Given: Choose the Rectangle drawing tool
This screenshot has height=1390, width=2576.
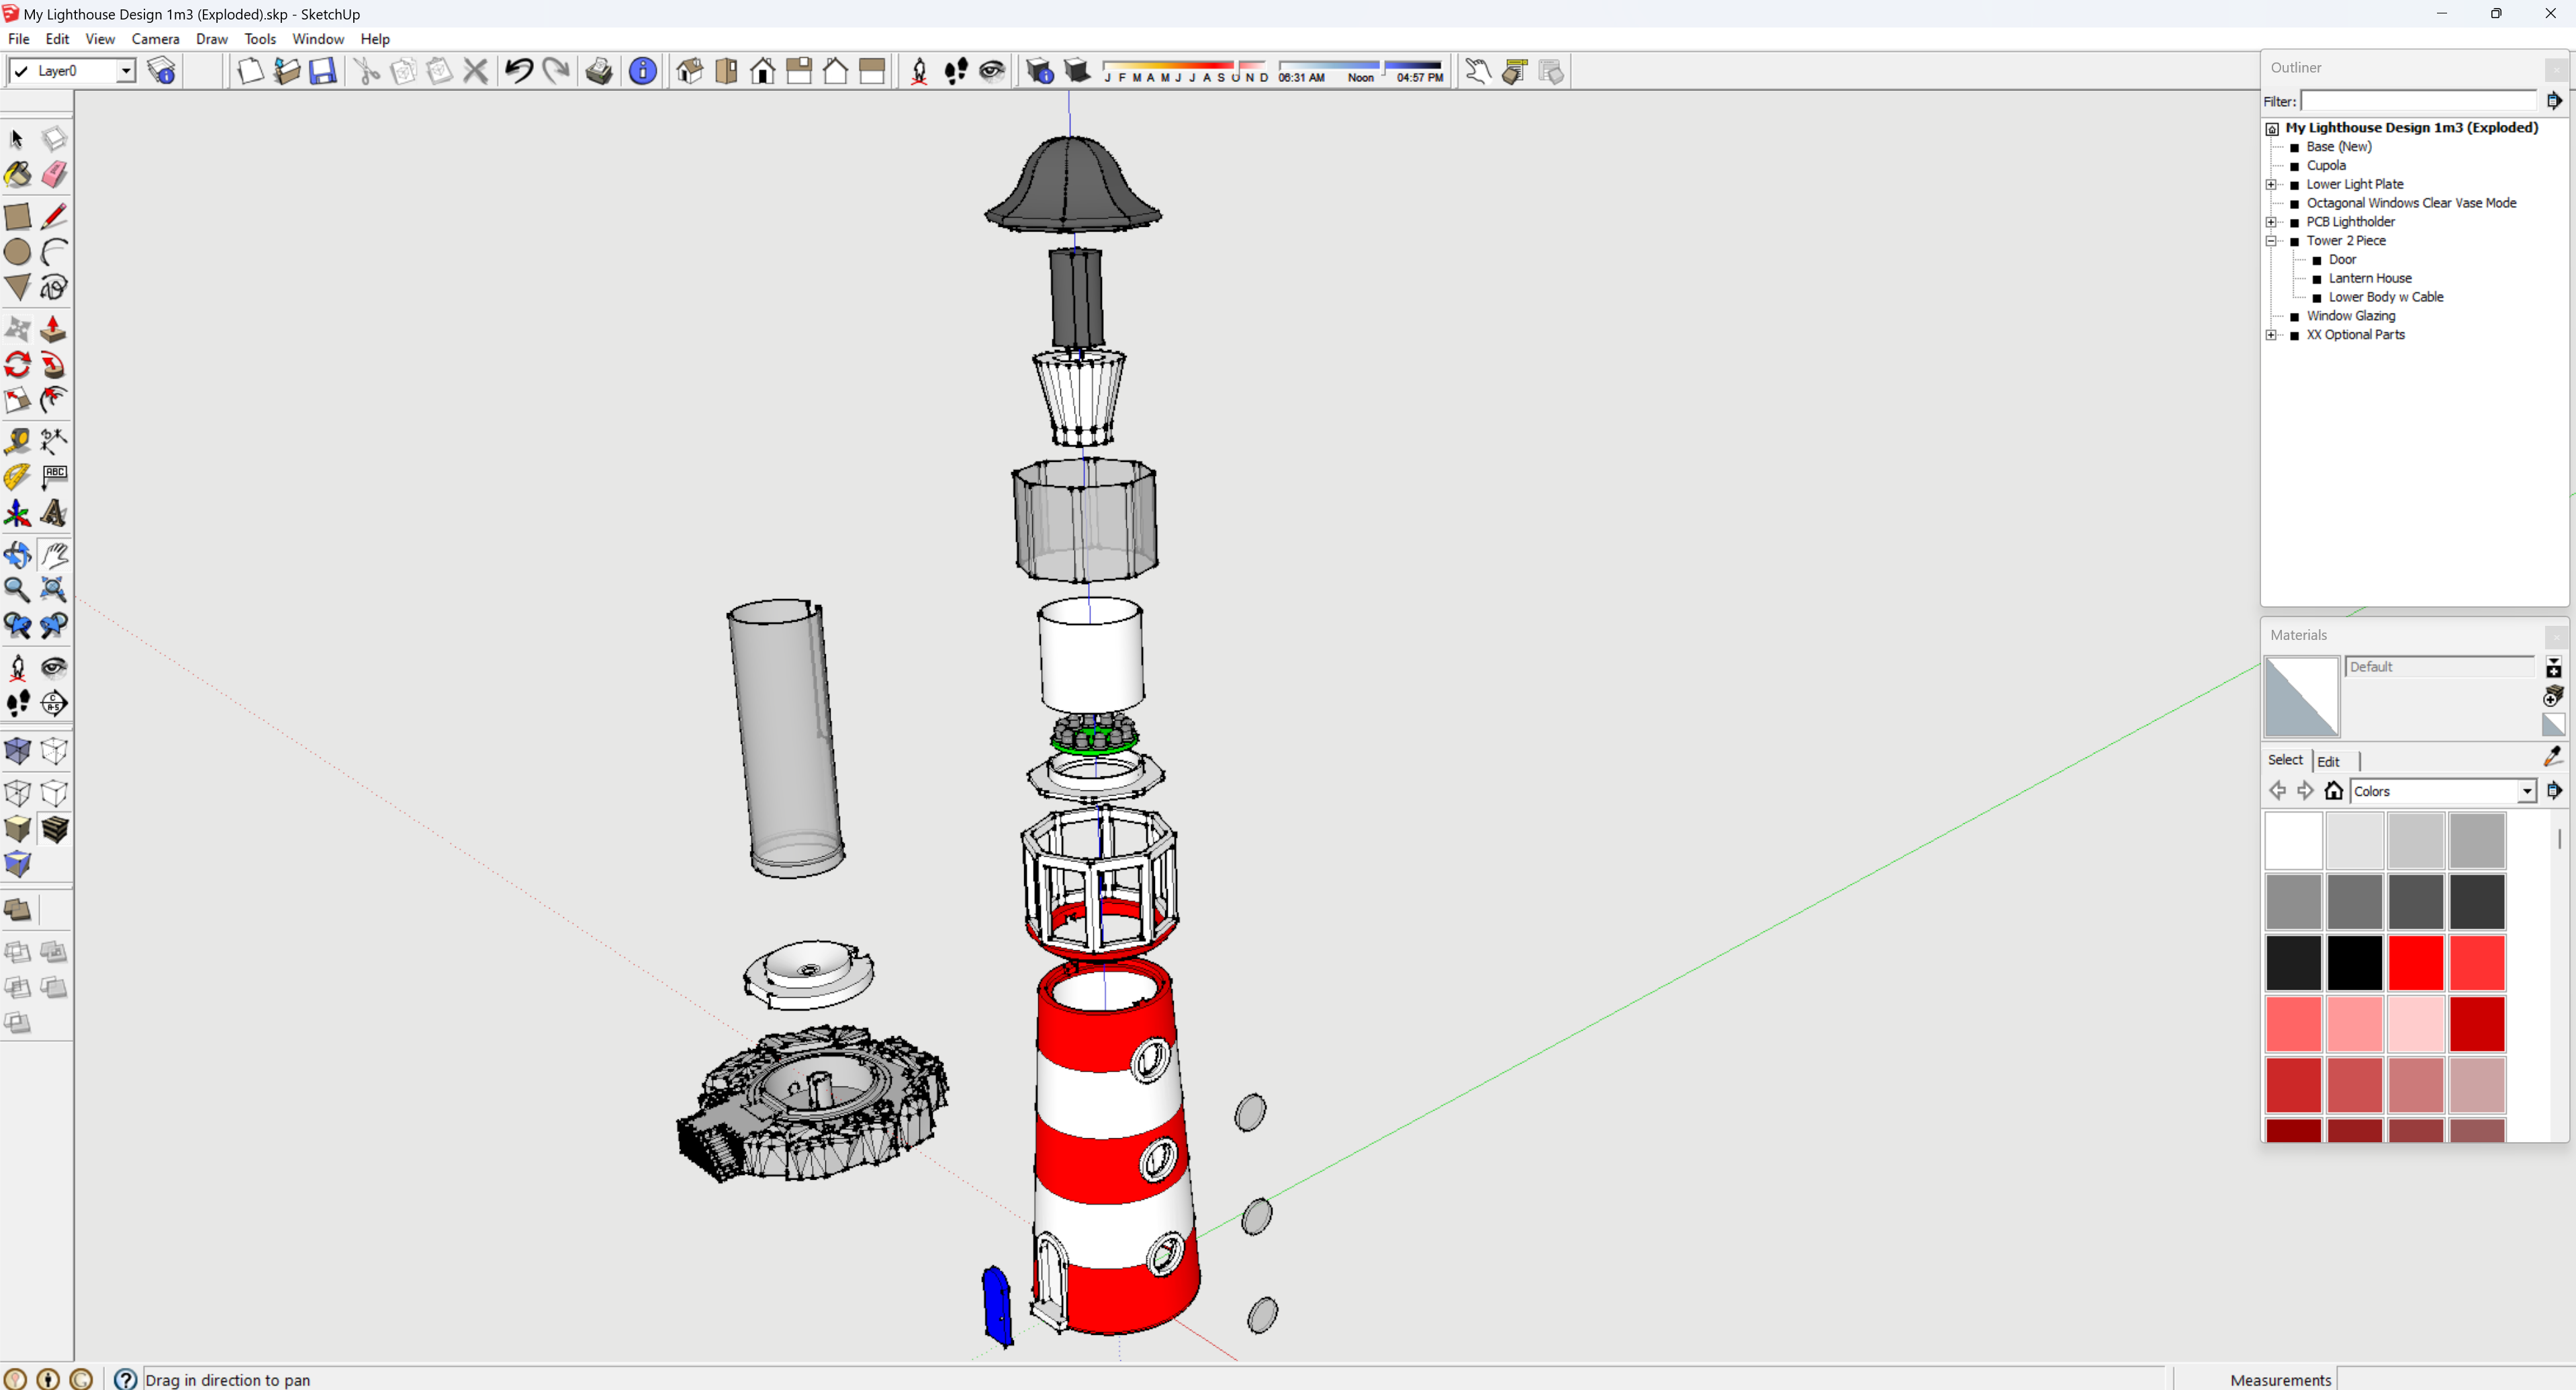Looking at the screenshot, I should point(17,216).
